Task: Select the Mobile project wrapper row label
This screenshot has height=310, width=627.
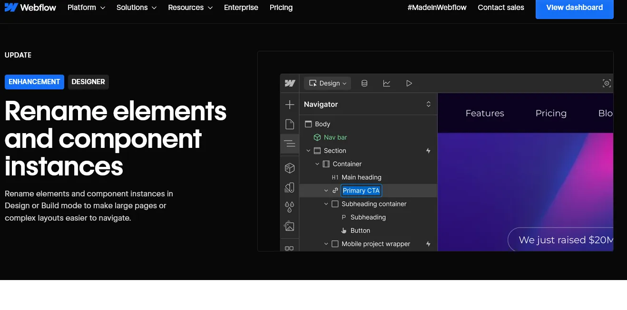Action: [x=376, y=244]
